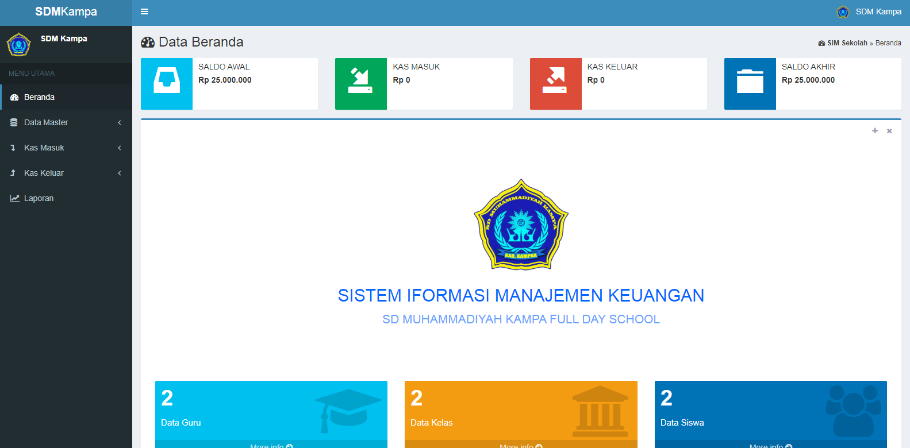Click the Laporan chart line icon

pos(14,198)
